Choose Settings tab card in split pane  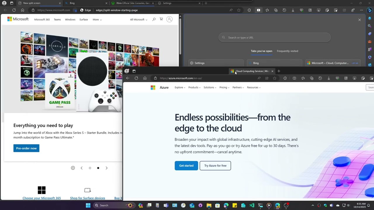pyautogui.click(x=216, y=63)
